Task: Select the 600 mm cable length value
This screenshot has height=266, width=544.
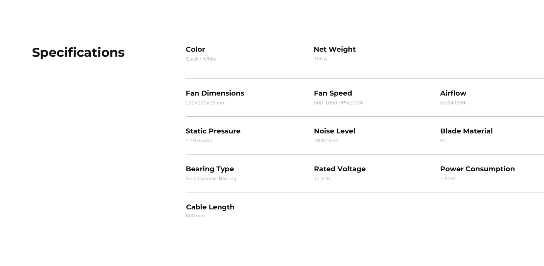Action: 195,215
